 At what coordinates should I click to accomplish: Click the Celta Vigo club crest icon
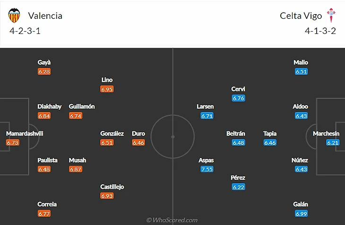(332, 16)
